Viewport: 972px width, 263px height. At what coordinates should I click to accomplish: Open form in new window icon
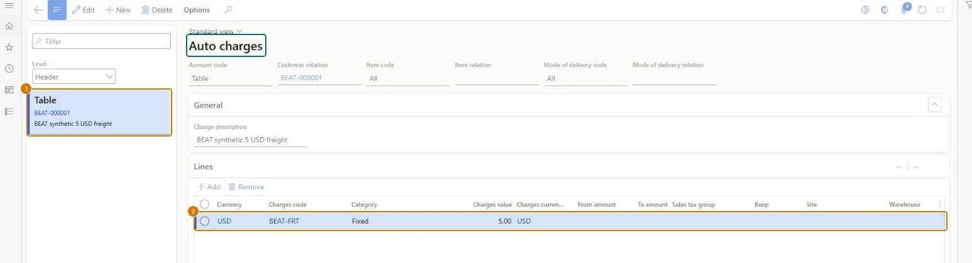[x=941, y=10]
